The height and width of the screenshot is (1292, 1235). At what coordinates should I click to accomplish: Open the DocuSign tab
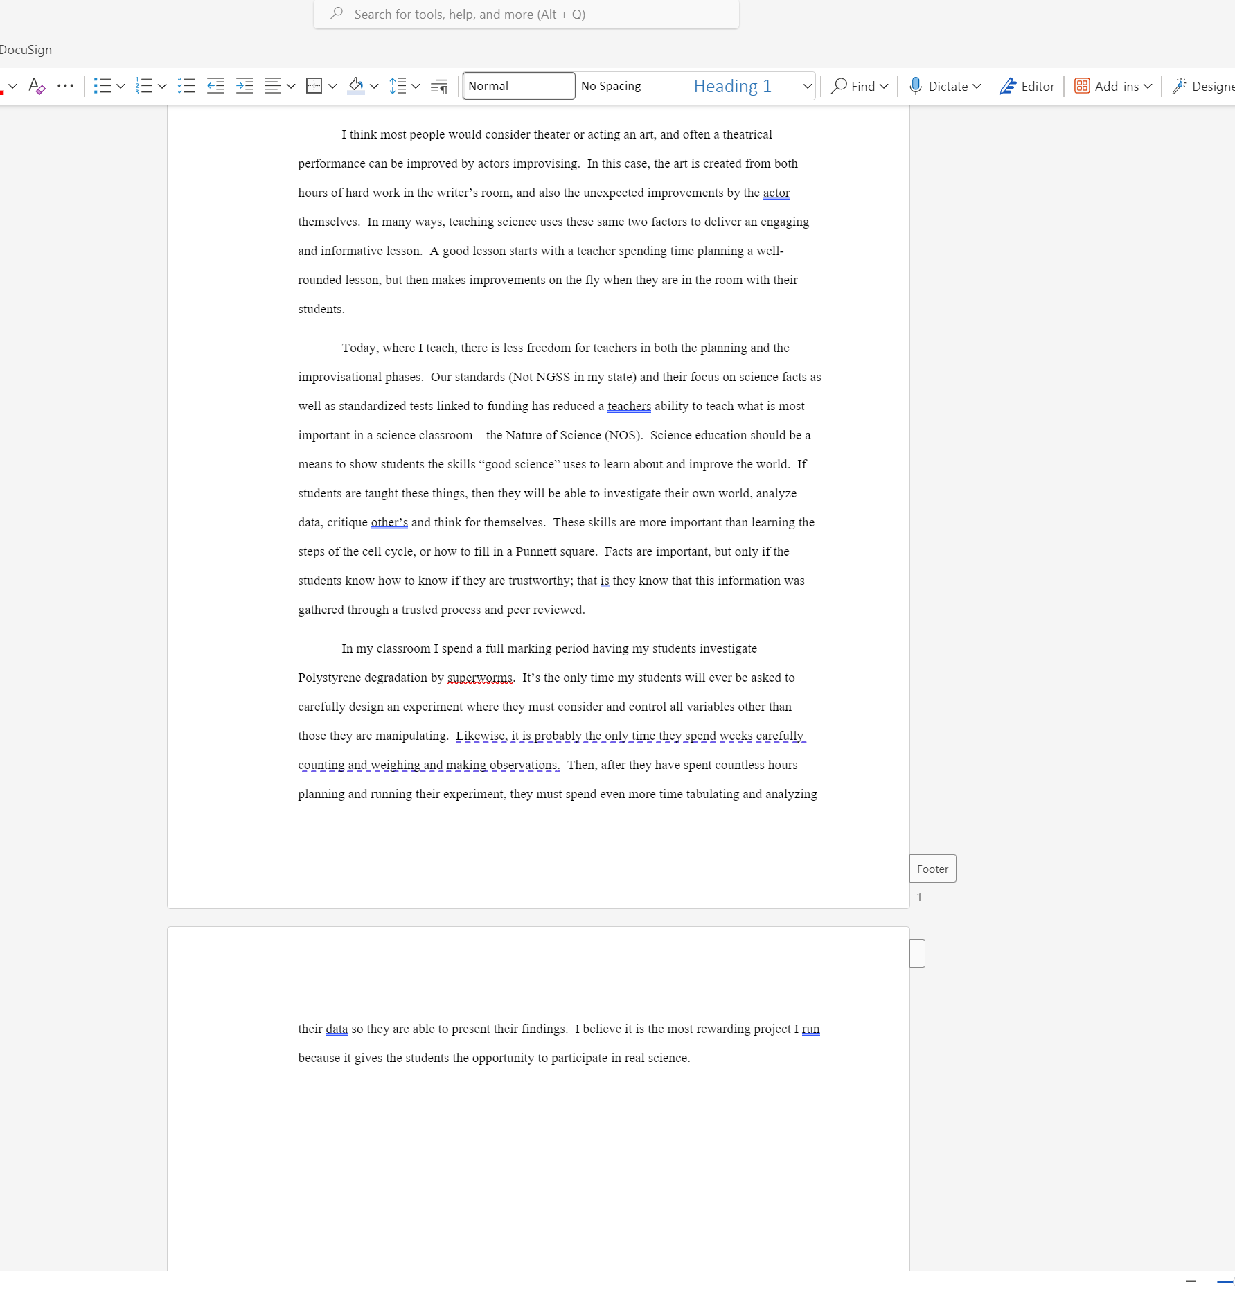(x=26, y=50)
